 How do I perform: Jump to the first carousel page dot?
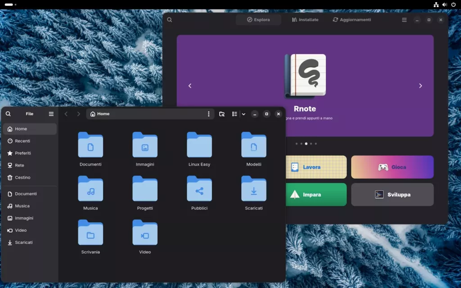click(297, 144)
